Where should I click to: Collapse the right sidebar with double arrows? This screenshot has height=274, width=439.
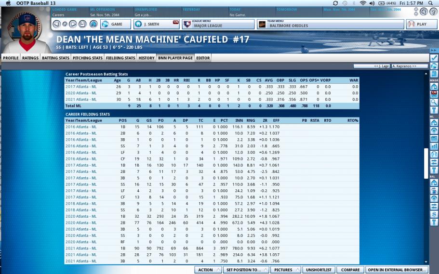click(434, 50)
